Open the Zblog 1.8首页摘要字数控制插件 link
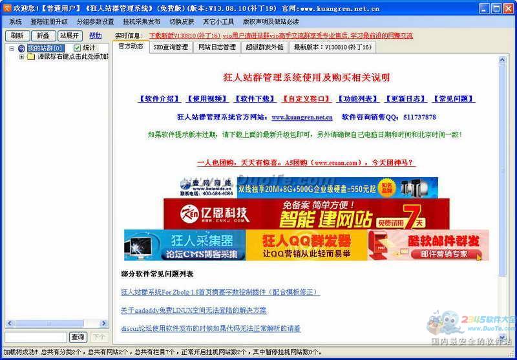Image resolution: width=517 pixels, height=360 pixels. [220, 292]
